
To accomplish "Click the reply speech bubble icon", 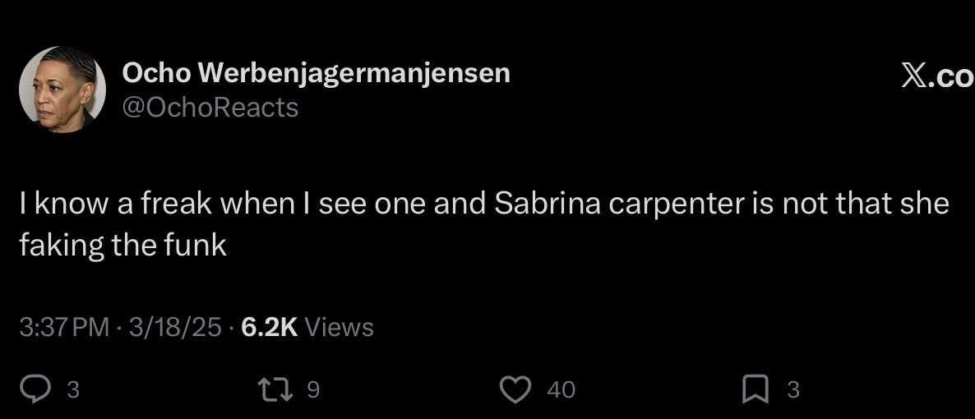I will click(x=35, y=389).
